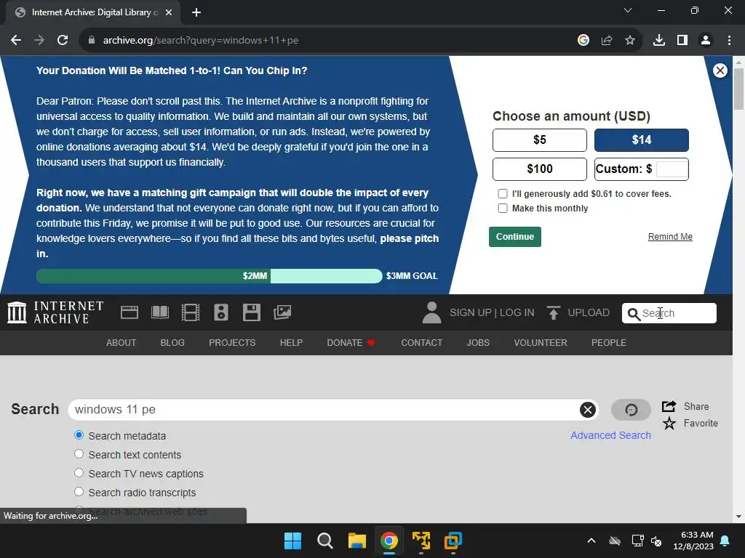This screenshot has height=558, width=745.
Task: Open the ABOUT menu item
Action: point(121,343)
